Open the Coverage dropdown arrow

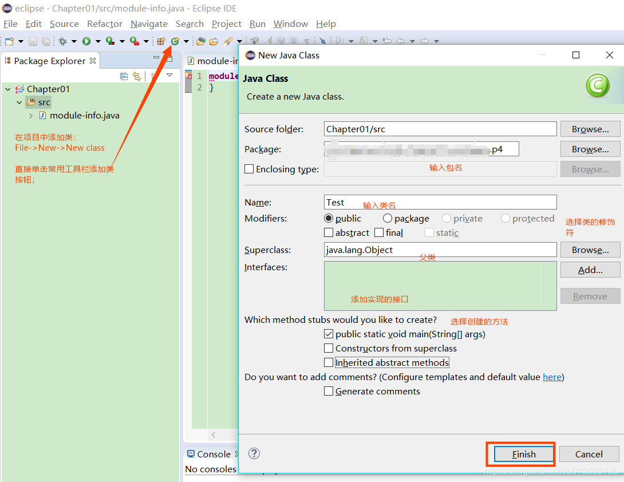pos(122,41)
